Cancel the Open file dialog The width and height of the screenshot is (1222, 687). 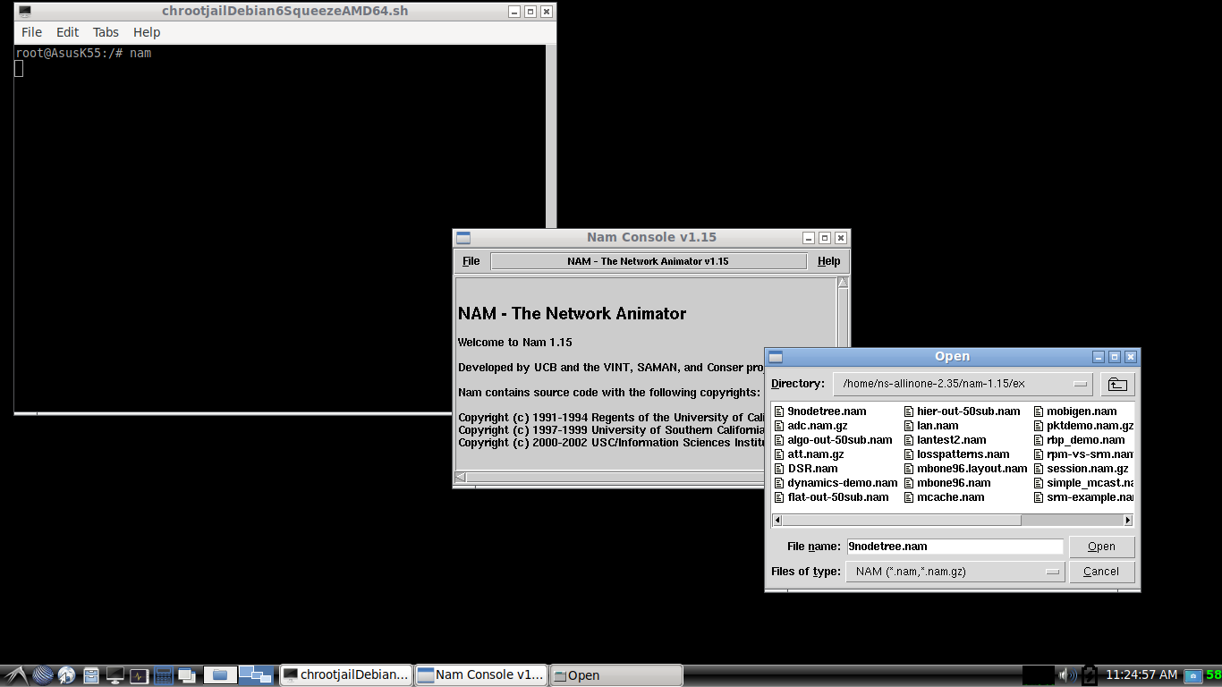coord(1101,572)
